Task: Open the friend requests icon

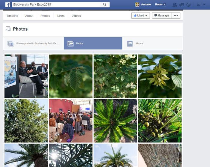Action: point(175,5)
